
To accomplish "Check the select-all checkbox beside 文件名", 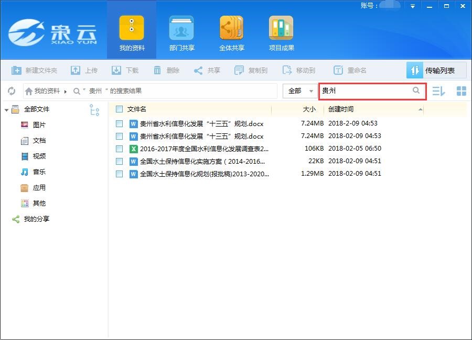I will 119,109.
